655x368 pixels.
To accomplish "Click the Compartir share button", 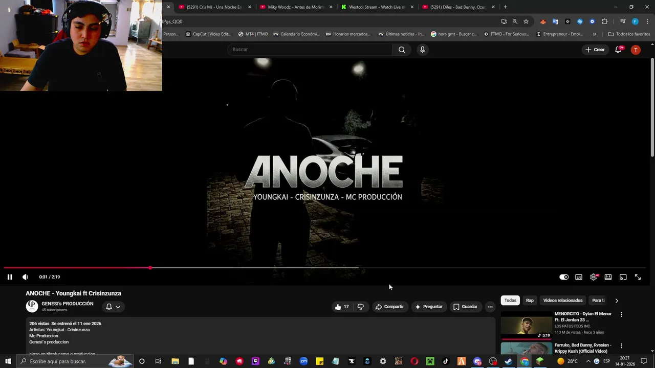I will (x=389, y=307).
